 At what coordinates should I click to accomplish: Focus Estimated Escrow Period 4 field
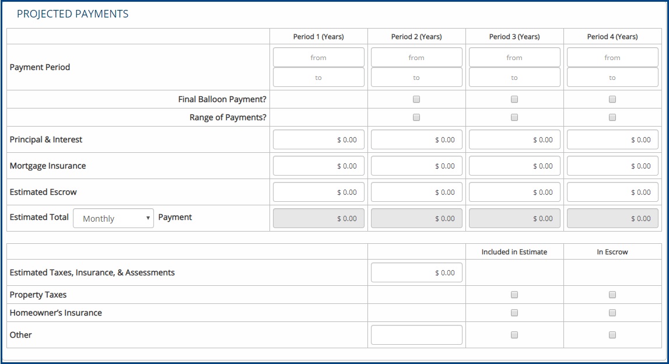click(612, 192)
